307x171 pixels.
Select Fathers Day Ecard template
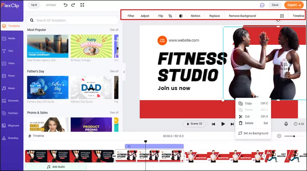tap(91, 88)
